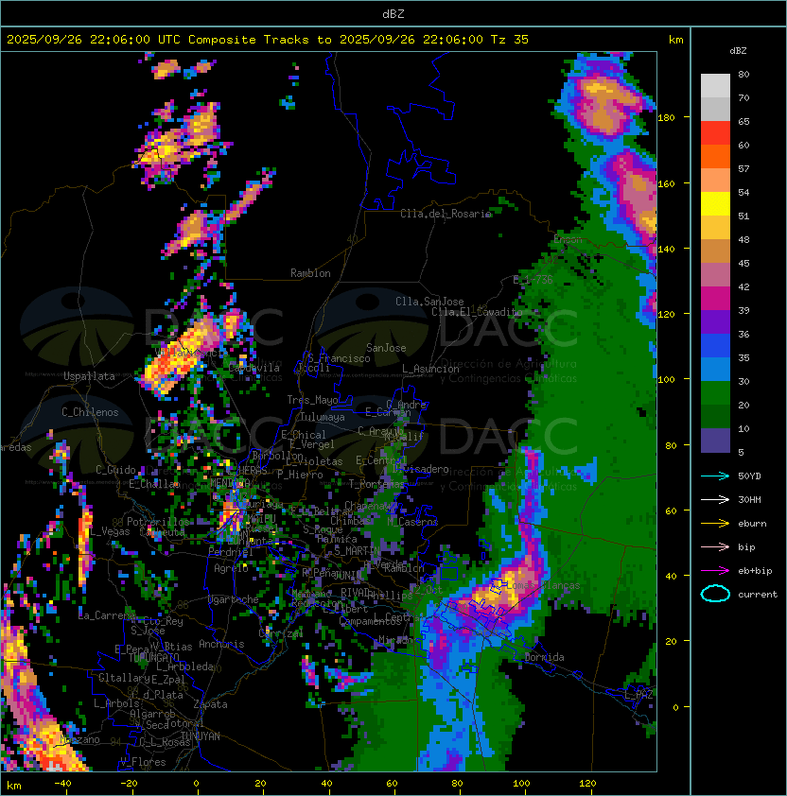Click the '100' tick on the vertical km axis
The width and height of the screenshot is (787, 796).
(666, 379)
